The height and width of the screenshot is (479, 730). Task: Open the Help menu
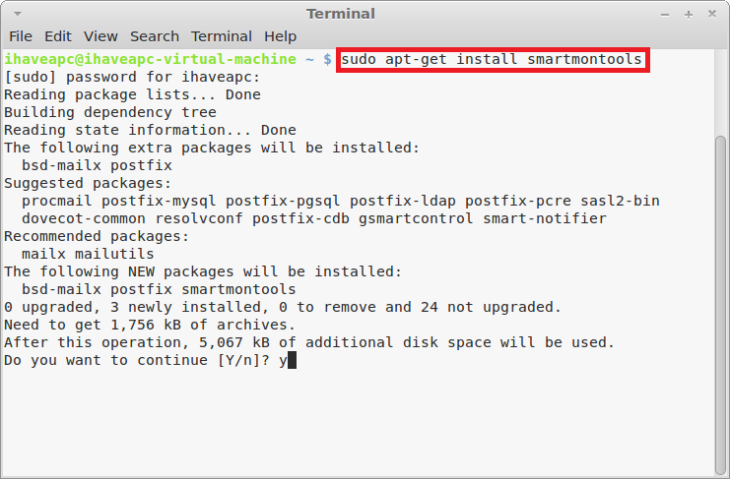(x=280, y=36)
